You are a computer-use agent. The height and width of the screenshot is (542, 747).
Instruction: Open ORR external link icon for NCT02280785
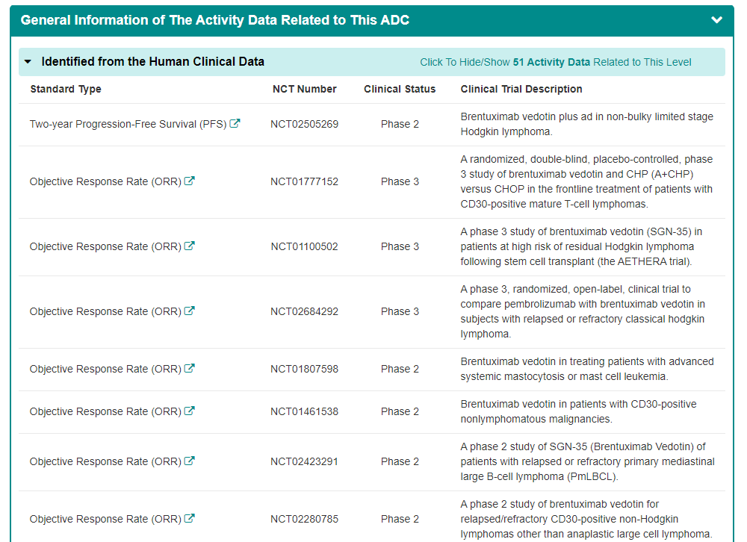[x=190, y=519]
